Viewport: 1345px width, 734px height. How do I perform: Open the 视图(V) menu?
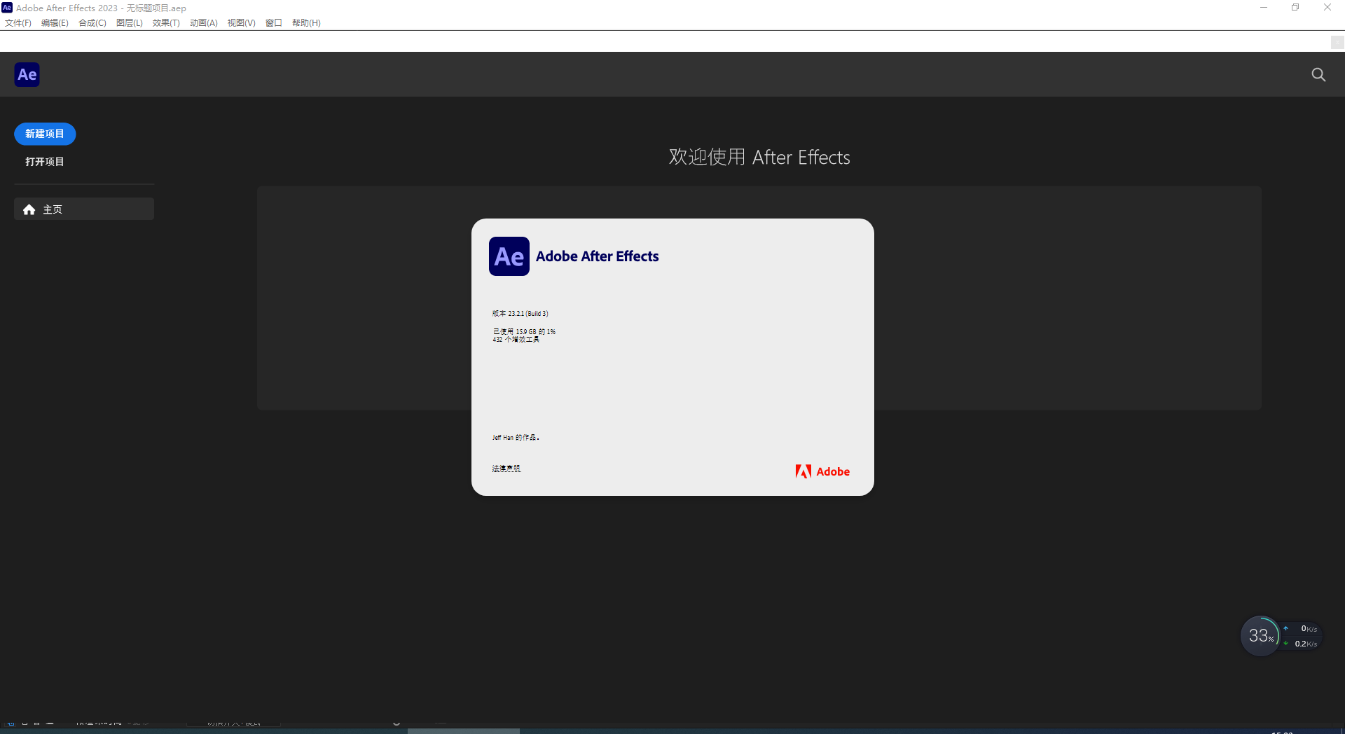point(241,23)
